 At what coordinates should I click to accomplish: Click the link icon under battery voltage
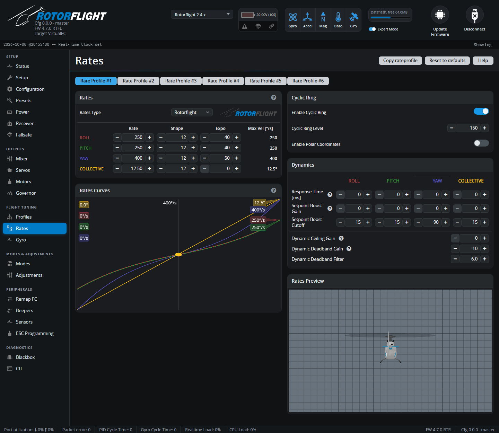tap(272, 26)
